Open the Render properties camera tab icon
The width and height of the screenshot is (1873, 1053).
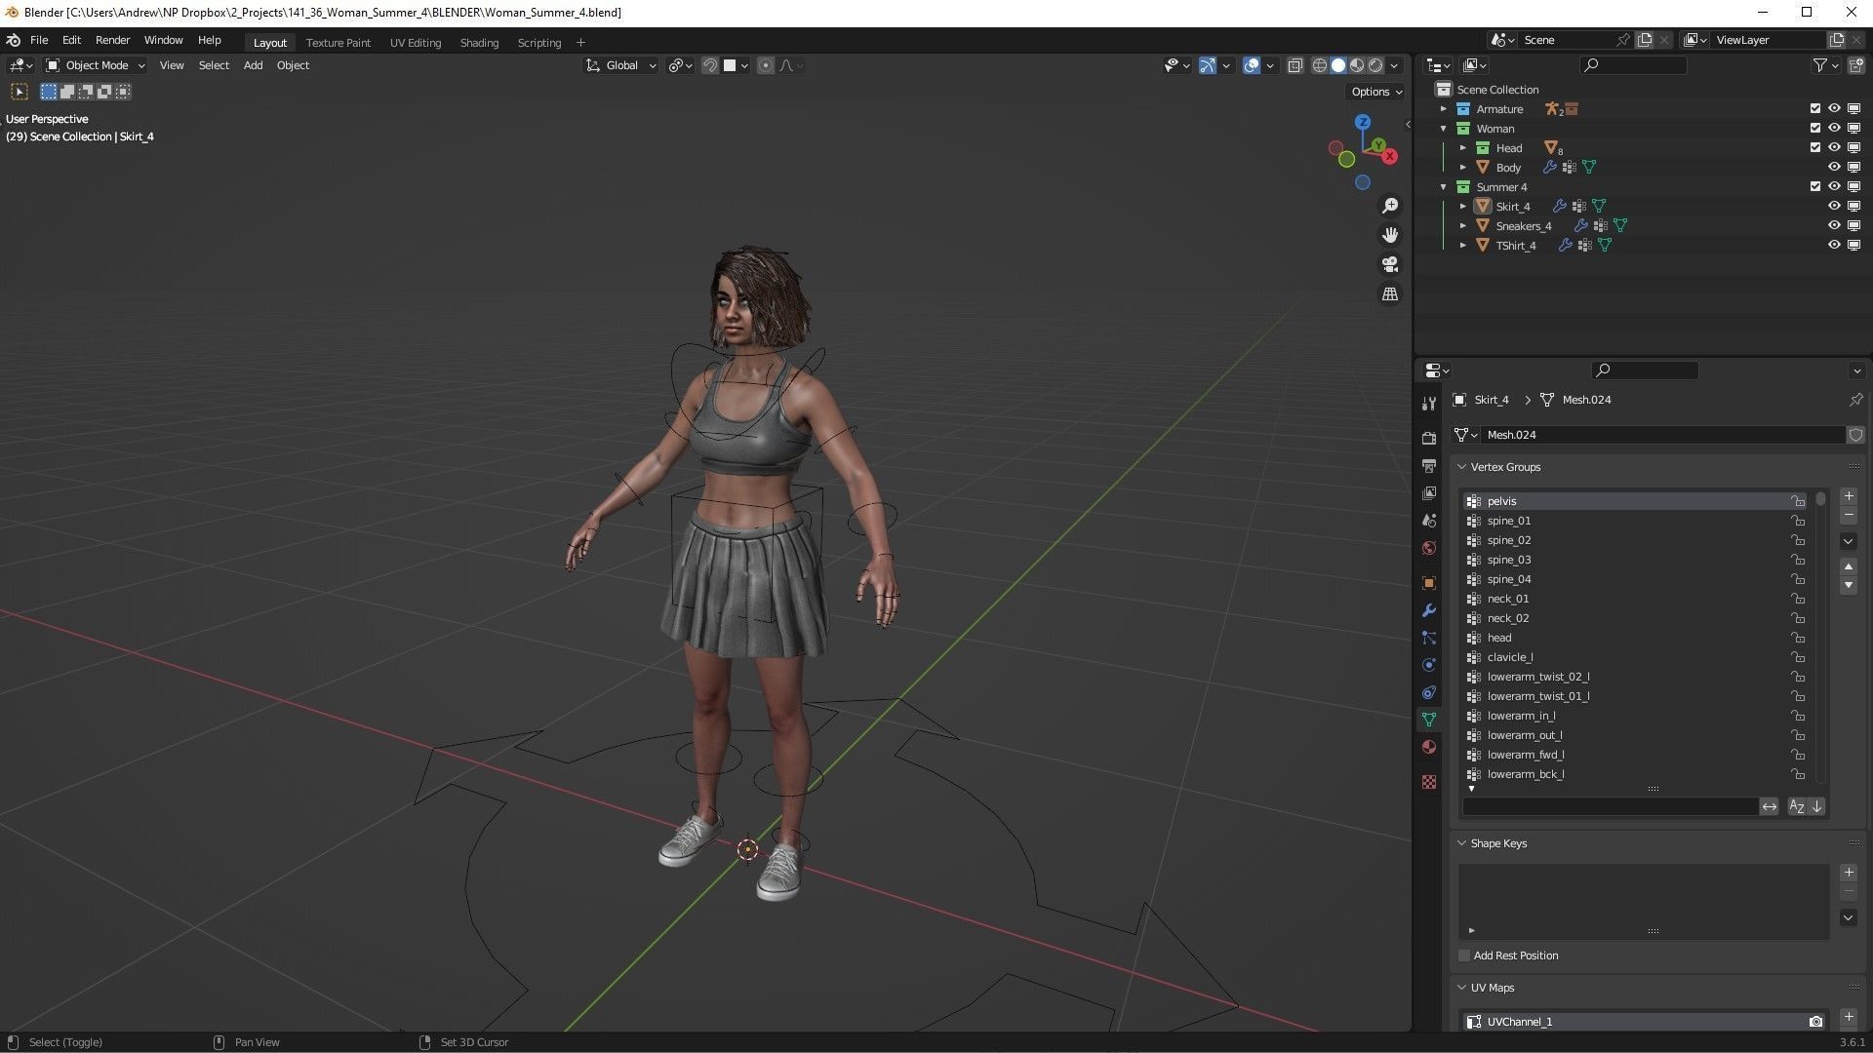pyautogui.click(x=1429, y=439)
